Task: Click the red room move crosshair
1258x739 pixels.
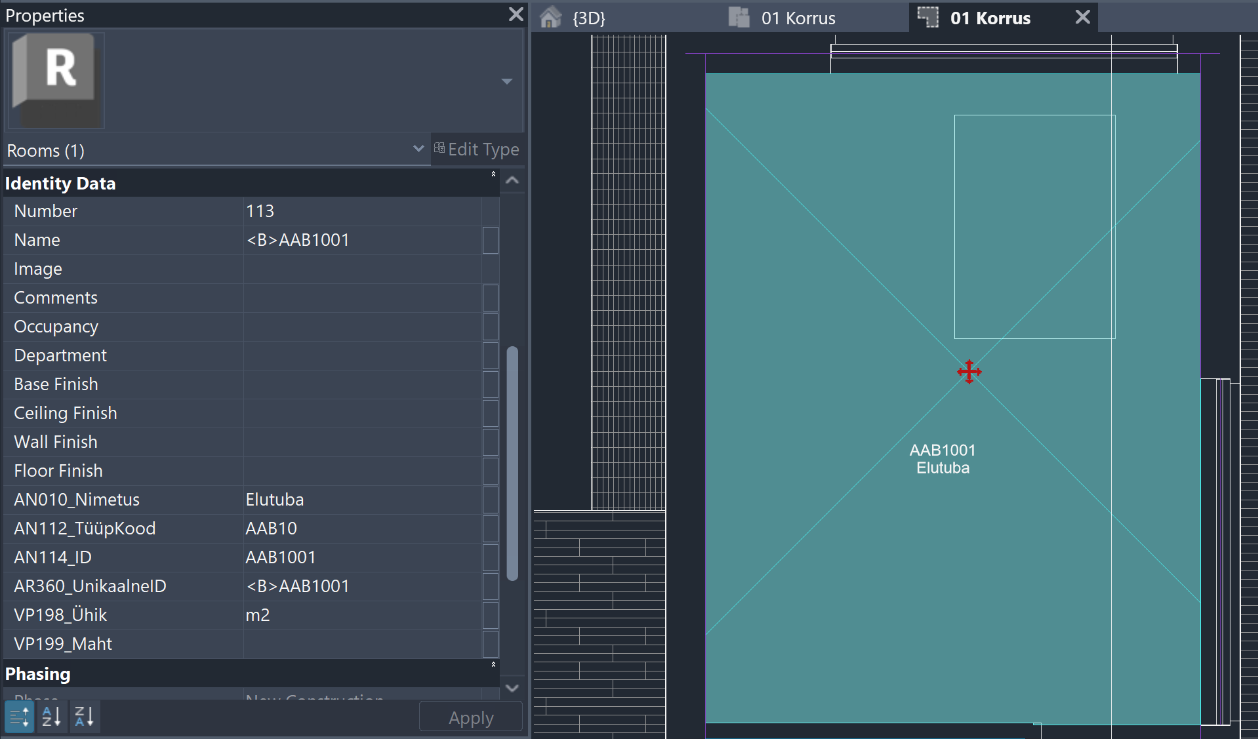Action: click(969, 372)
